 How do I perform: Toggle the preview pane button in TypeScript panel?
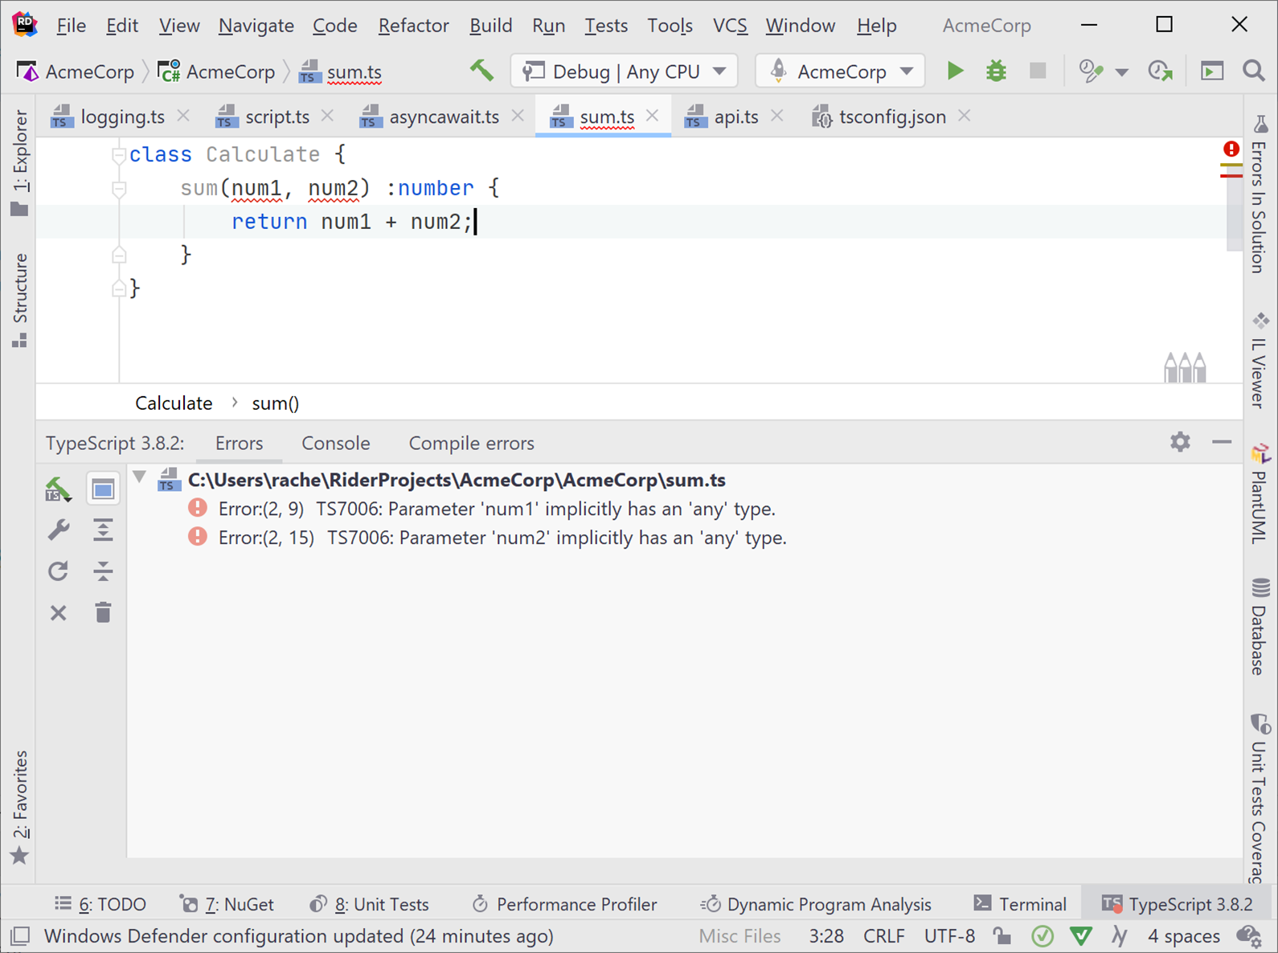point(103,489)
